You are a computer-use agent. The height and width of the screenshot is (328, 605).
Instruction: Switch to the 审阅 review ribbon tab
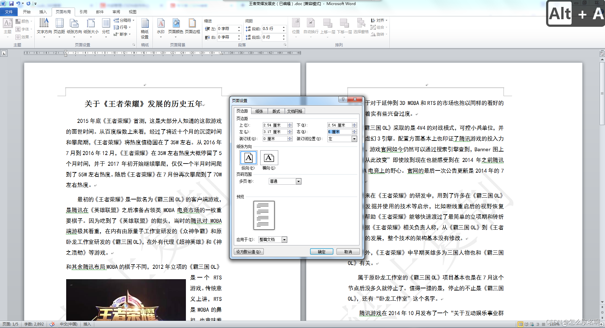coord(116,12)
